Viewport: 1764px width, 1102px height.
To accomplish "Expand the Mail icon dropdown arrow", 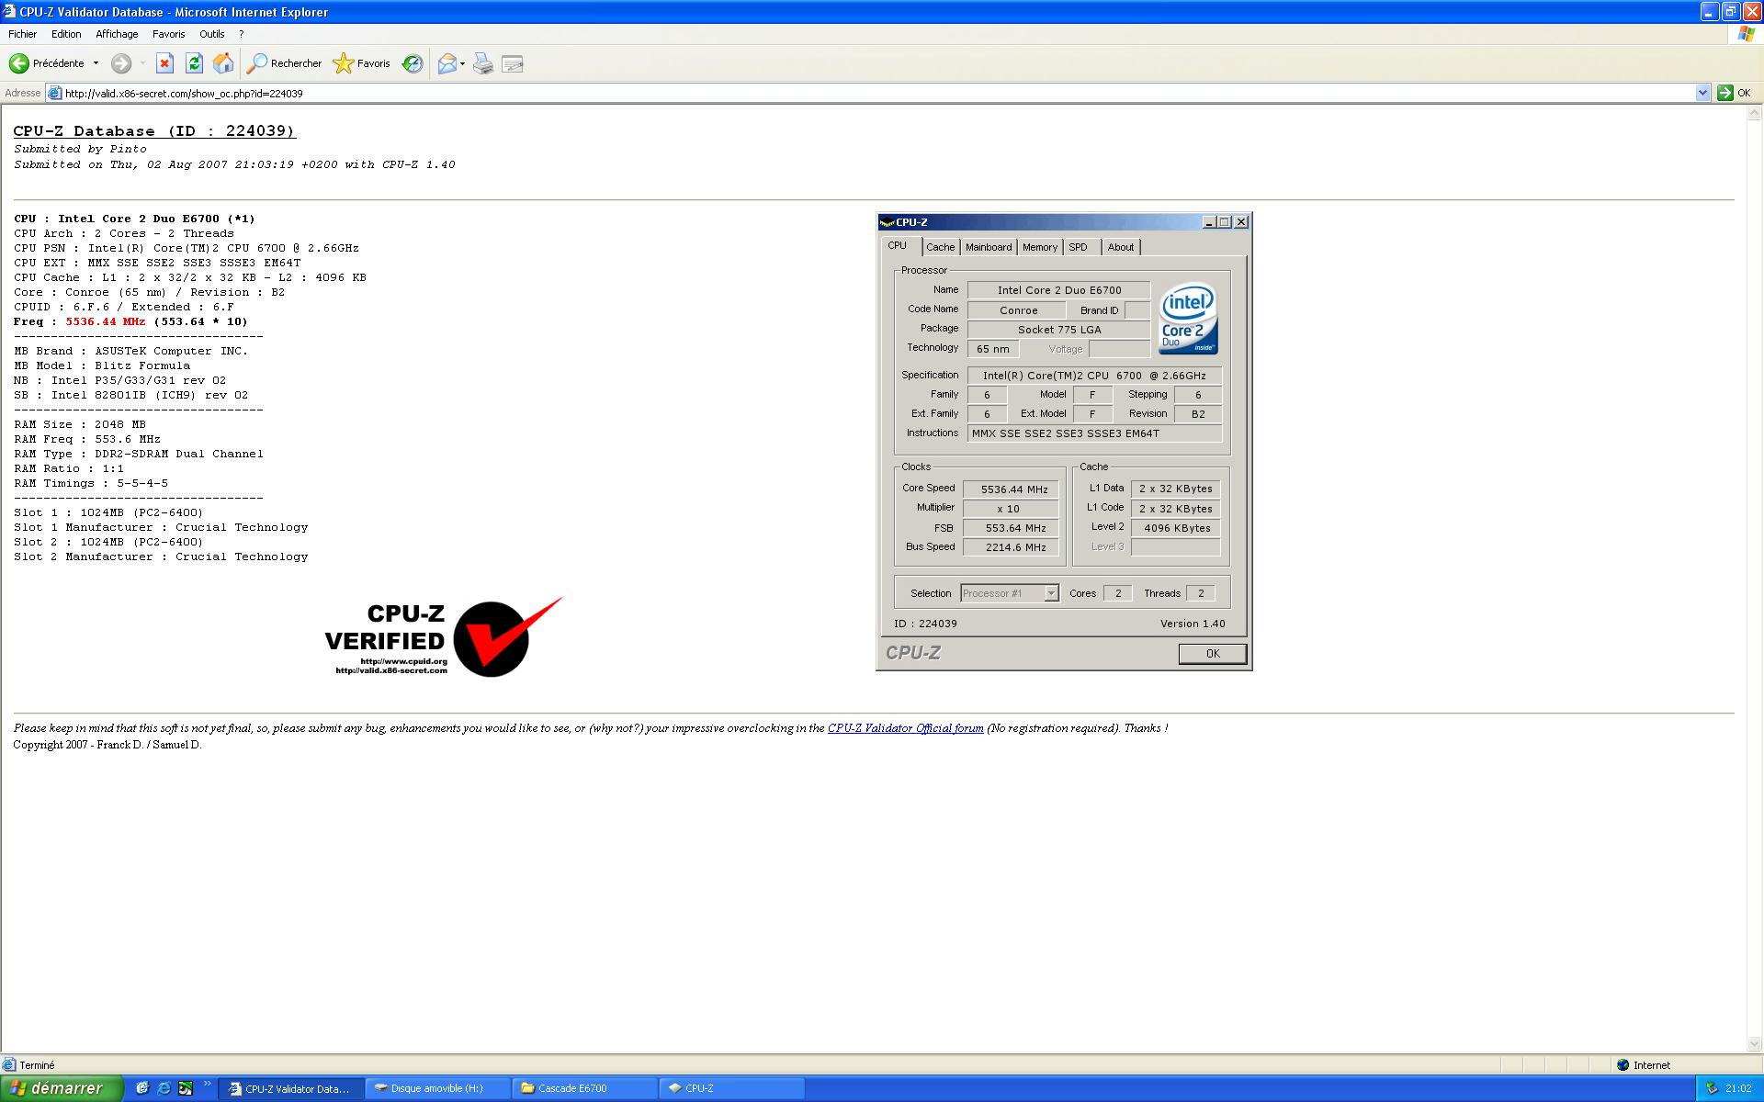I will point(462,63).
